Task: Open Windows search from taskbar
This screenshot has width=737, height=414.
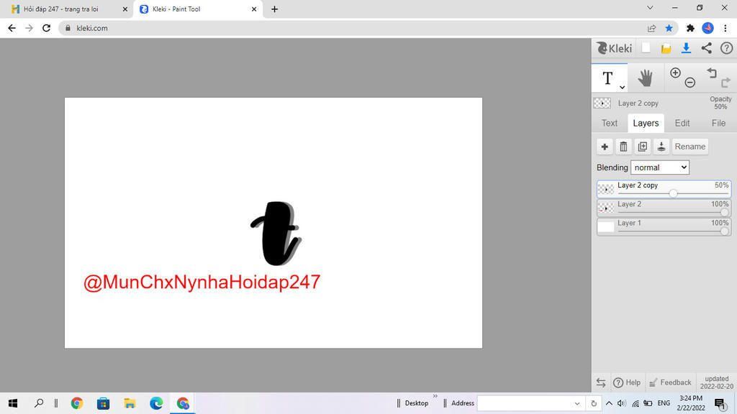Action: point(39,402)
